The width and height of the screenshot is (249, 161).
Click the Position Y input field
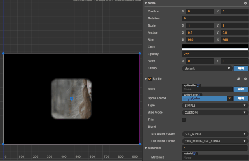pos(235,11)
